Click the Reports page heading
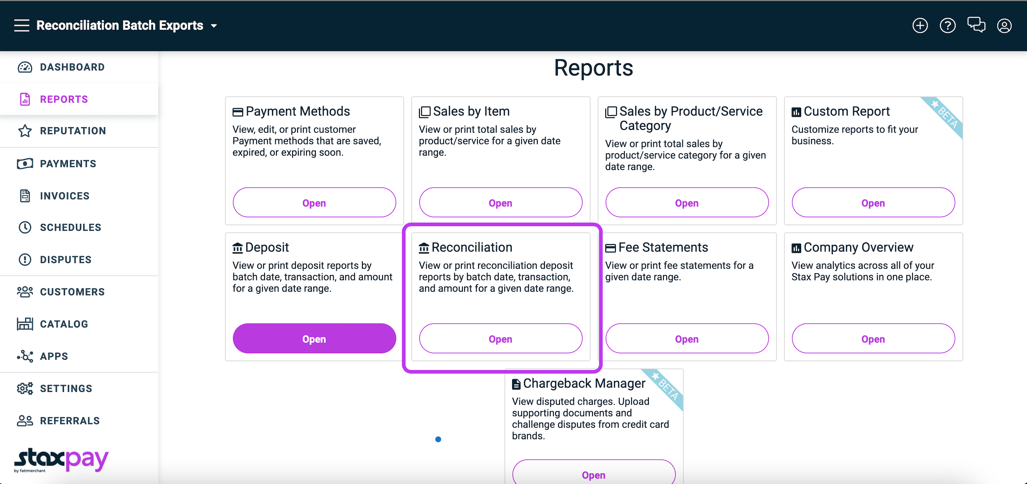Image resolution: width=1027 pixels, height=484 pixels. (593, 67)
